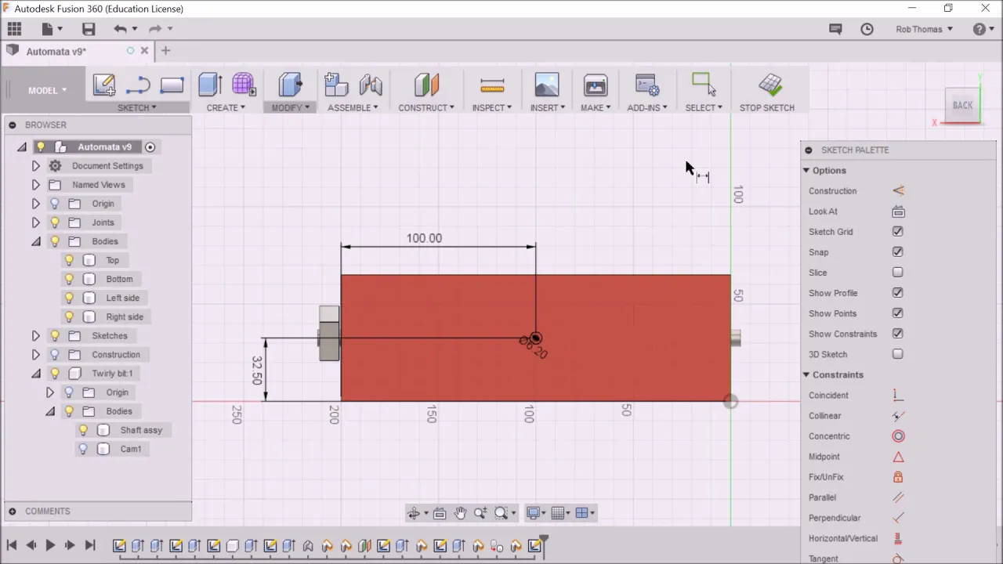Select the Concentric constraint icon

click(x=898, y=436)
